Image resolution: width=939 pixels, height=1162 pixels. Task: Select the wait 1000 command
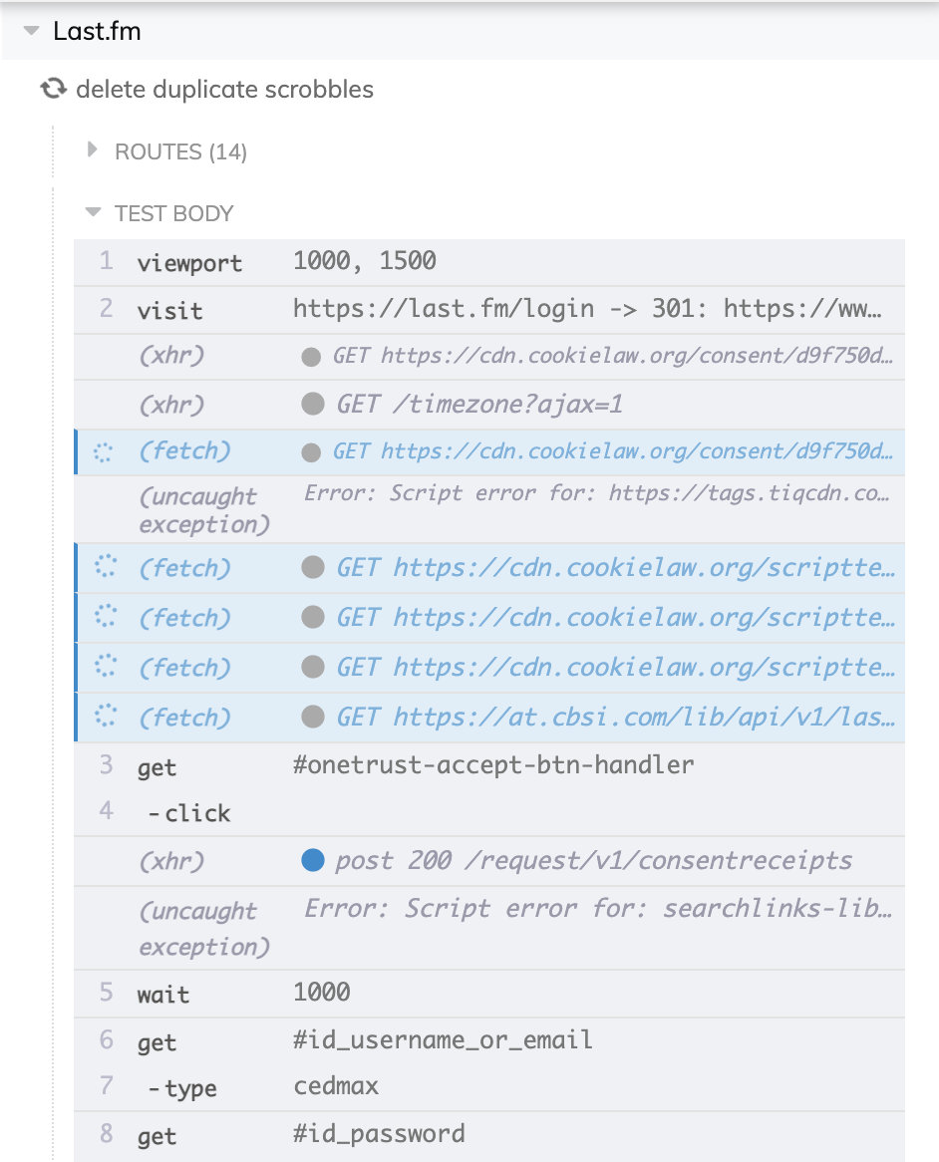[489, 994]
